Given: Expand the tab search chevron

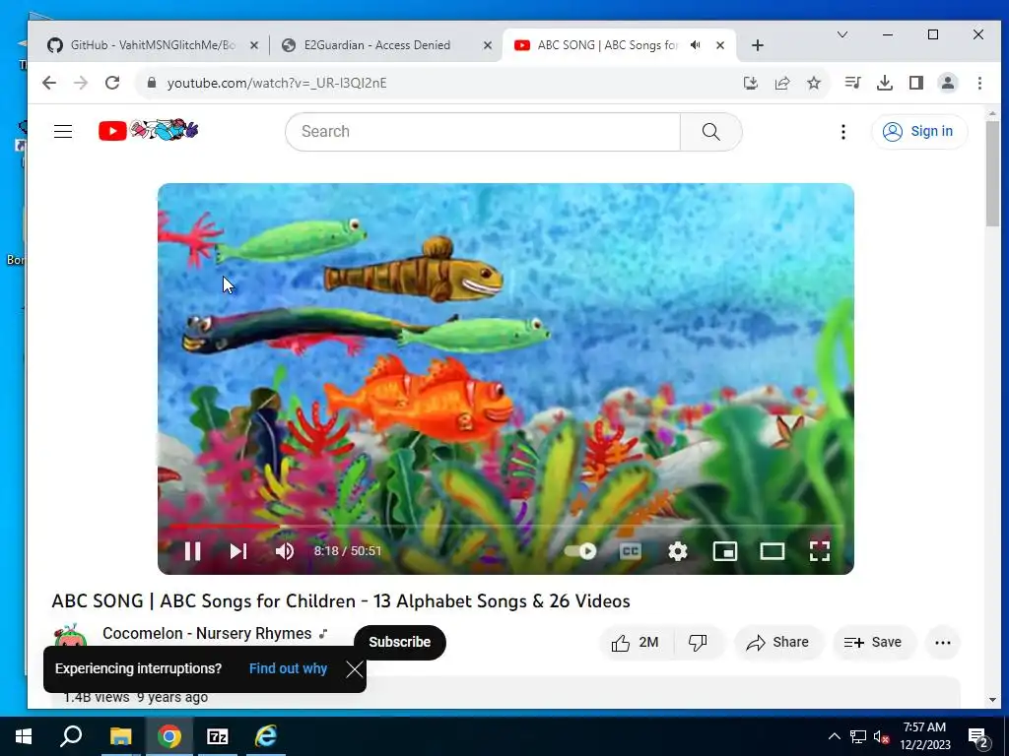Looking at the screenshot, I should (842, 34).
